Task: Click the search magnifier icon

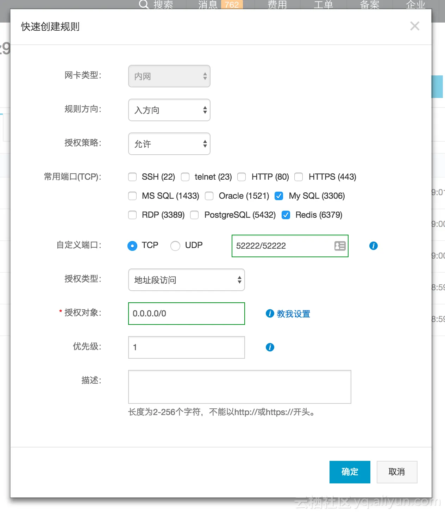Action: coord(144,4)
